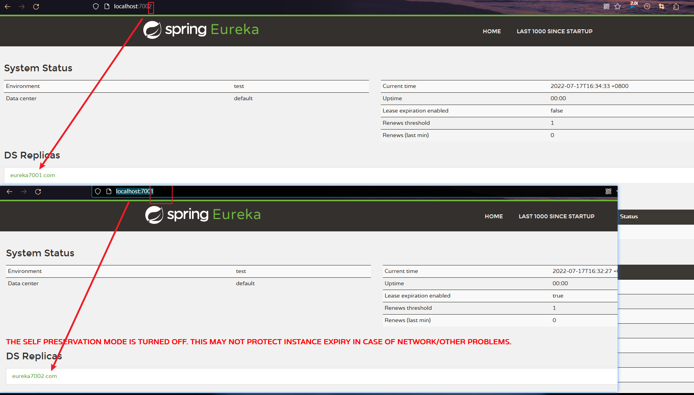Open LAST 1000 SINCE STARTUP on the localhost:7002 page
The height and width of the screenshot is (395, 694).
pos(554,31)
